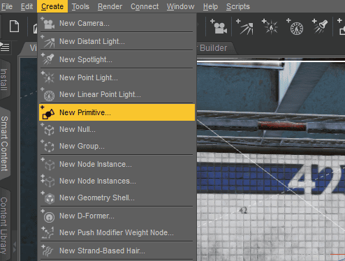Choose New Linear Point Light... entry
345x261 pixels.
point(117,94)
